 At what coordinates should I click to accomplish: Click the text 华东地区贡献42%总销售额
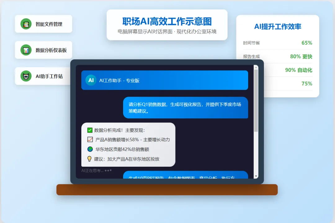[122, 149]
